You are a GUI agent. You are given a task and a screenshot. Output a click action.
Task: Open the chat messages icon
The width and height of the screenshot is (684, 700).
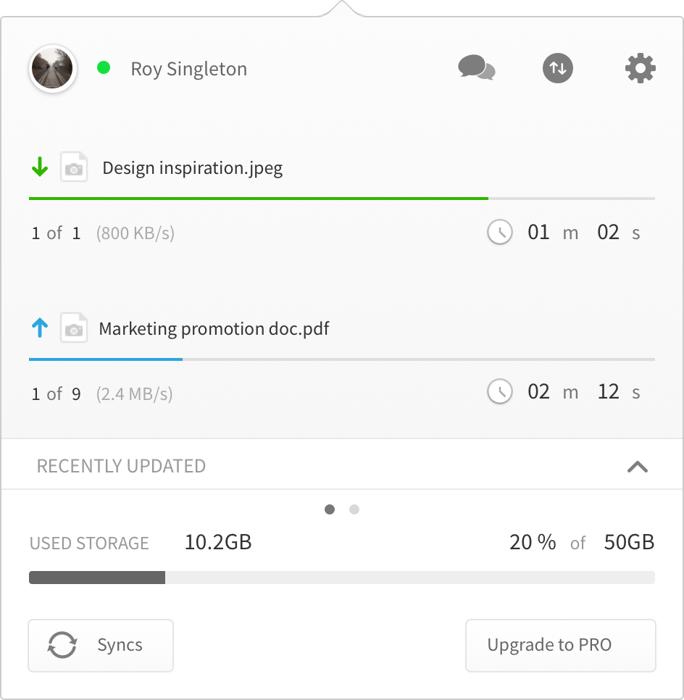point(477,68)
